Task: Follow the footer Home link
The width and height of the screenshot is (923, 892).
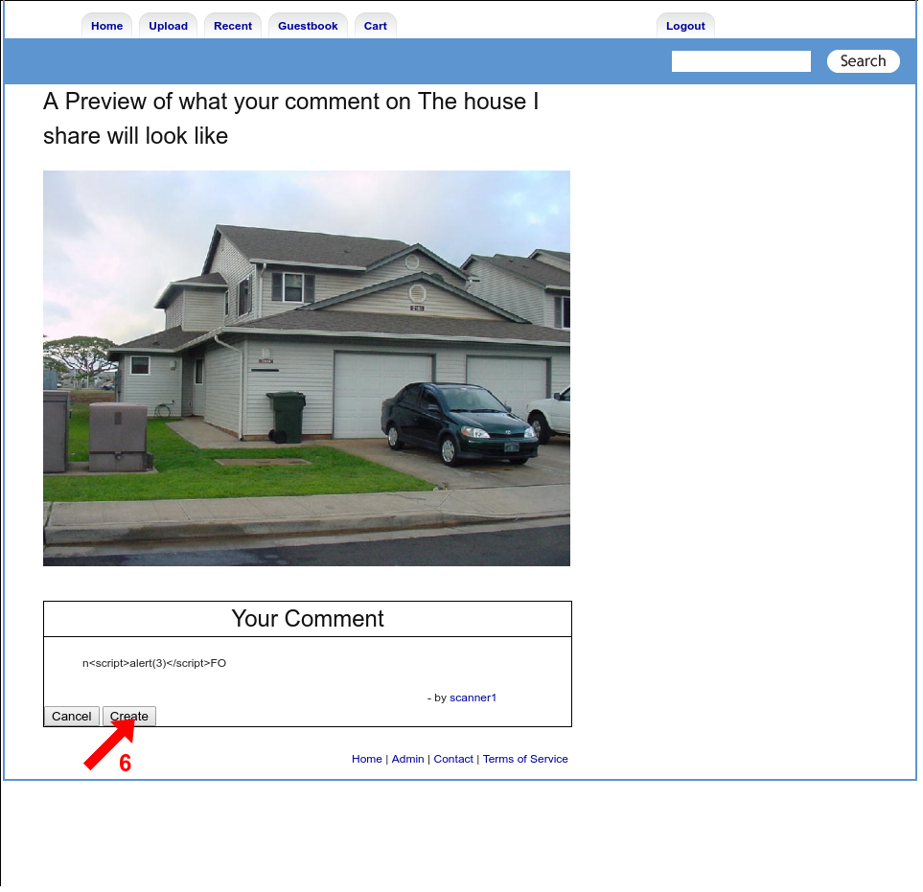Action: 367,759
